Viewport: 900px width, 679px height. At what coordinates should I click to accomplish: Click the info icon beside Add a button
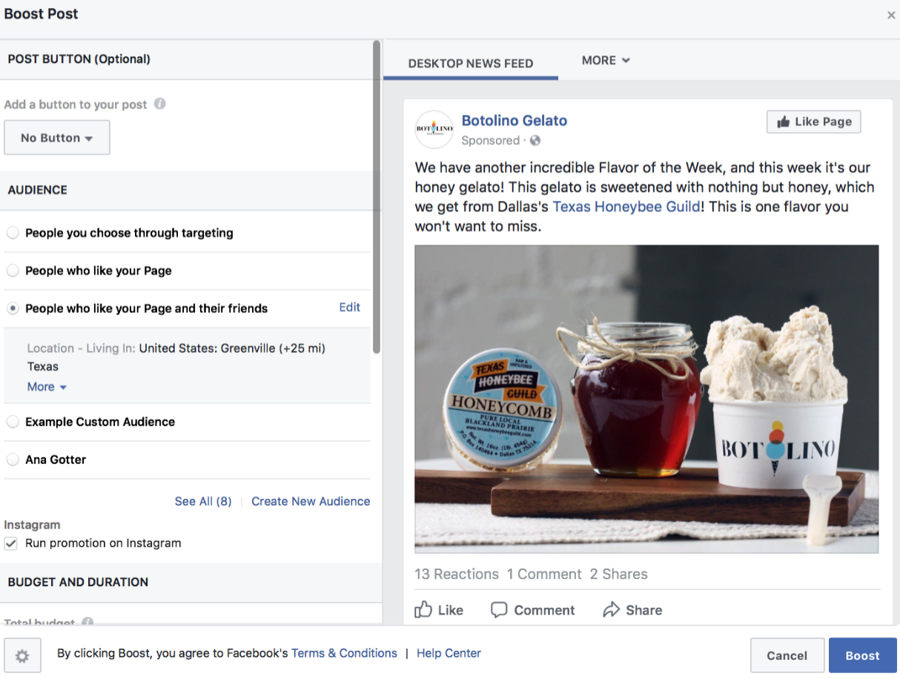(159, 104)
